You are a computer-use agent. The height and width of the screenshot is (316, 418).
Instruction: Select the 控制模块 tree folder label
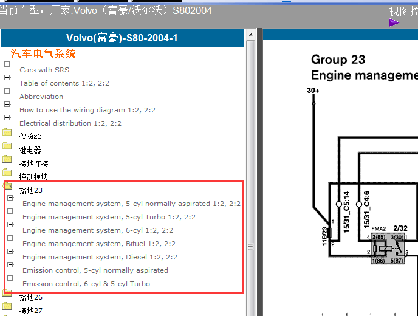(34, 176)
